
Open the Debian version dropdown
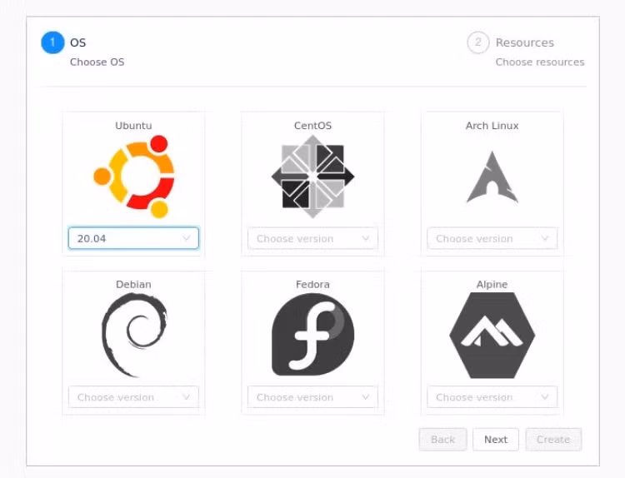133,396
